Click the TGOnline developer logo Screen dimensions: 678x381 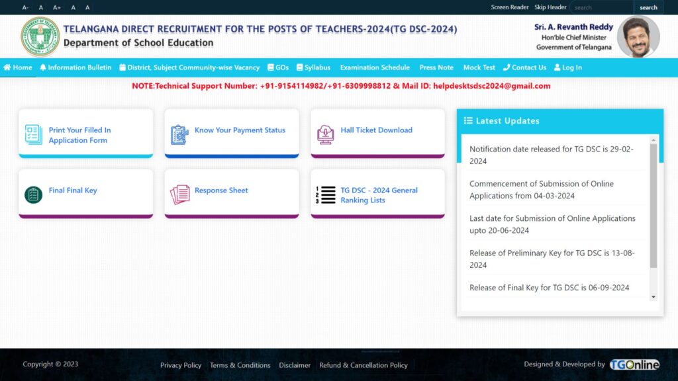634,364
